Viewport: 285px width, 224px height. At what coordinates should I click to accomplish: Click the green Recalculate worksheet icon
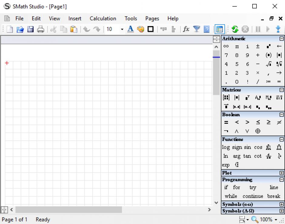(x=235, y=29)
